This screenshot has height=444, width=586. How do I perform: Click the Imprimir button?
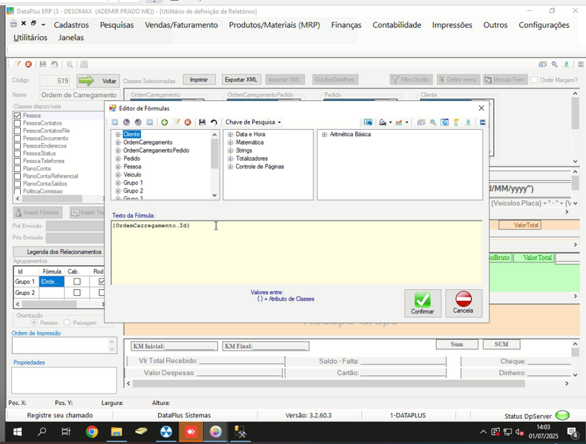199,79
